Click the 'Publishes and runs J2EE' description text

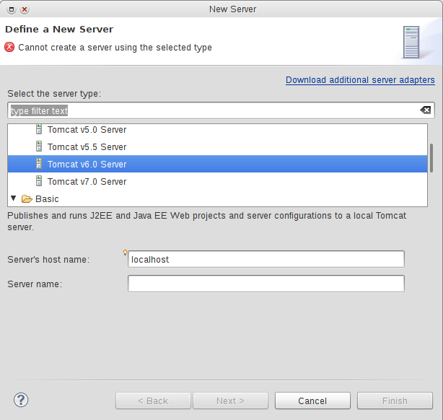206,222
